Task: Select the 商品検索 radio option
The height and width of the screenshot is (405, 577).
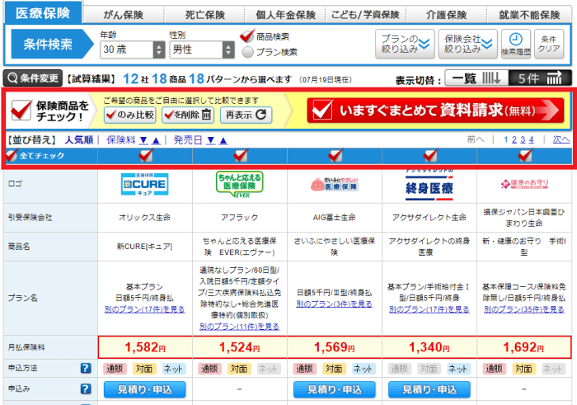Action: (x=247, y=36)
